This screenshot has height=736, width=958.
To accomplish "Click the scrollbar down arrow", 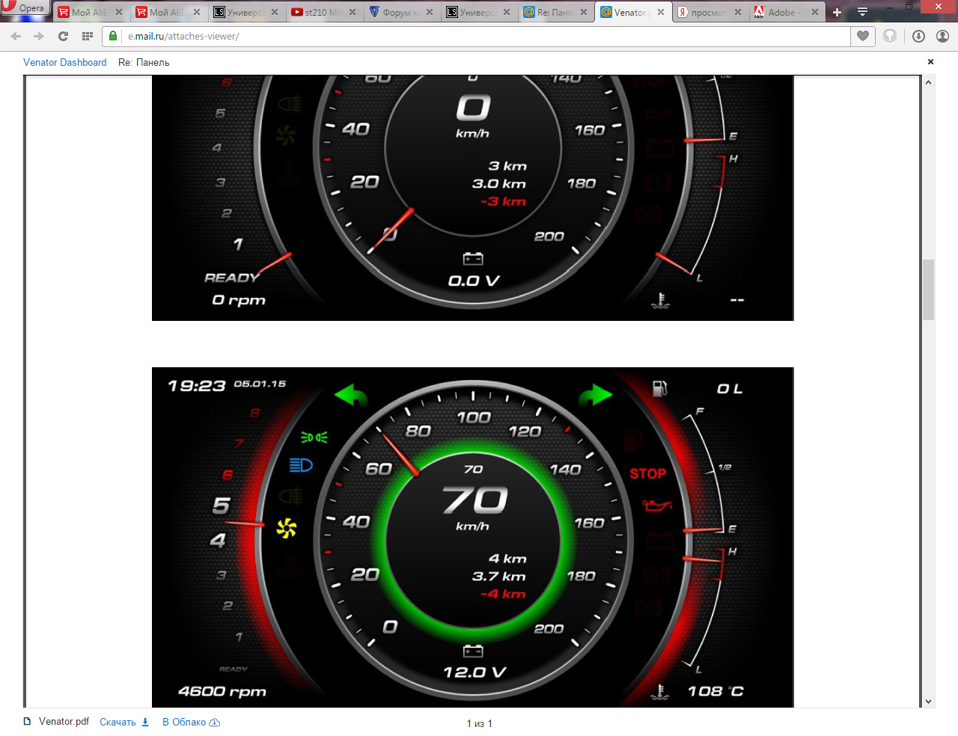I will click(929, 702).
